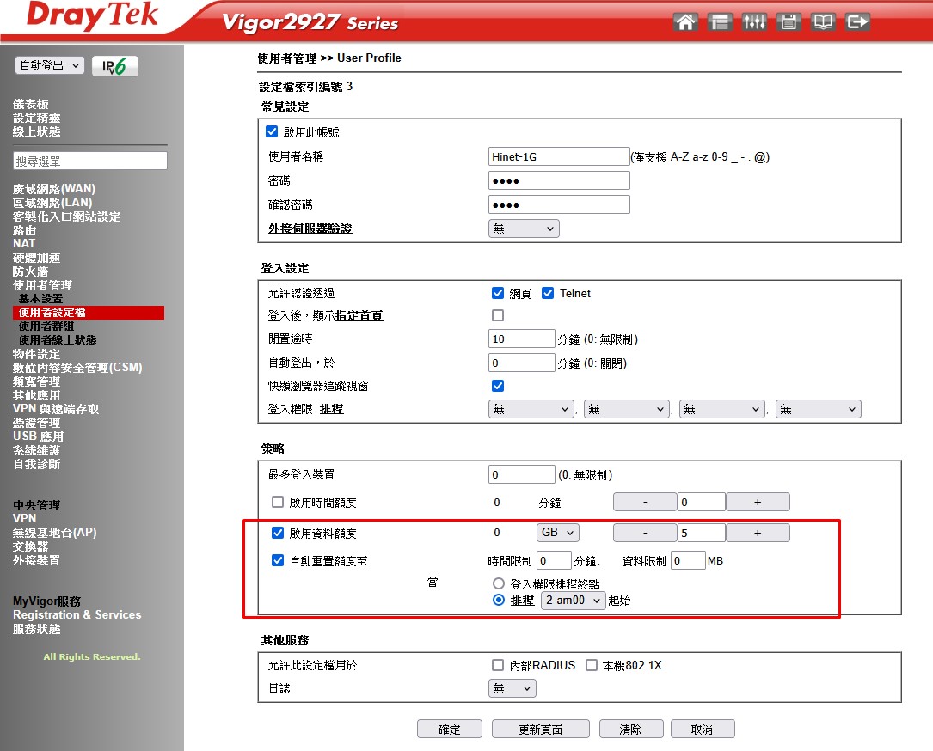Click the IPv6 icon button
This screenshot has width=933, height=751.
coord(114,66)
